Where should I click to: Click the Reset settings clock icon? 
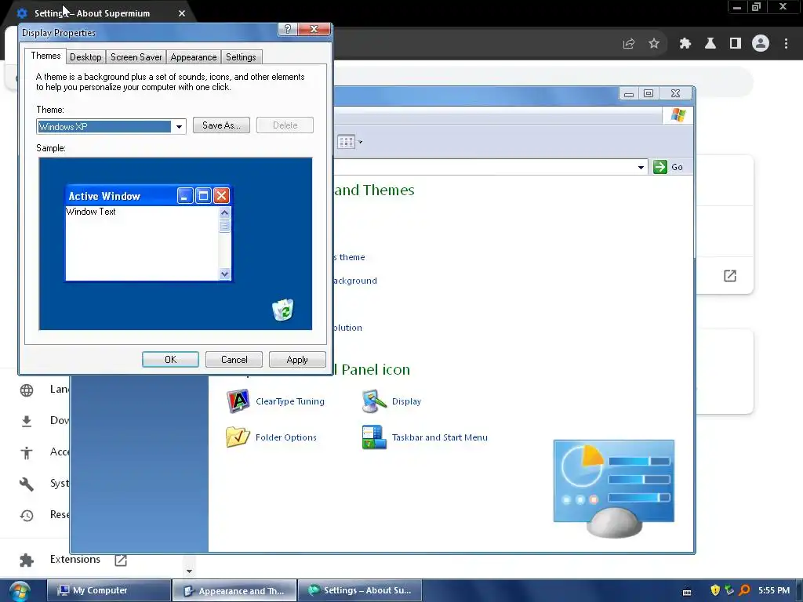pyautogui.click(x=27, y=516)
